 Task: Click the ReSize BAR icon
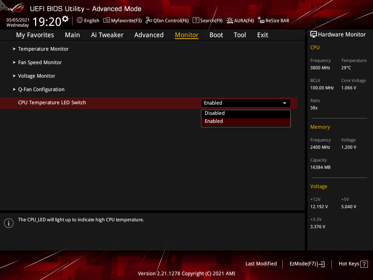pyautogui.click(x=261, y=20)
